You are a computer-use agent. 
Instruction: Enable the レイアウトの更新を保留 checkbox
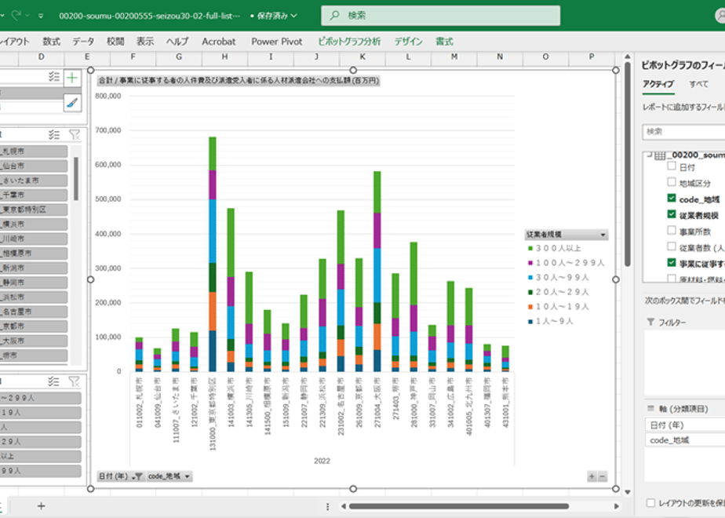tap(650, 502)
